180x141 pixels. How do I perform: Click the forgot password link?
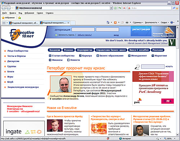pos(85,35)
